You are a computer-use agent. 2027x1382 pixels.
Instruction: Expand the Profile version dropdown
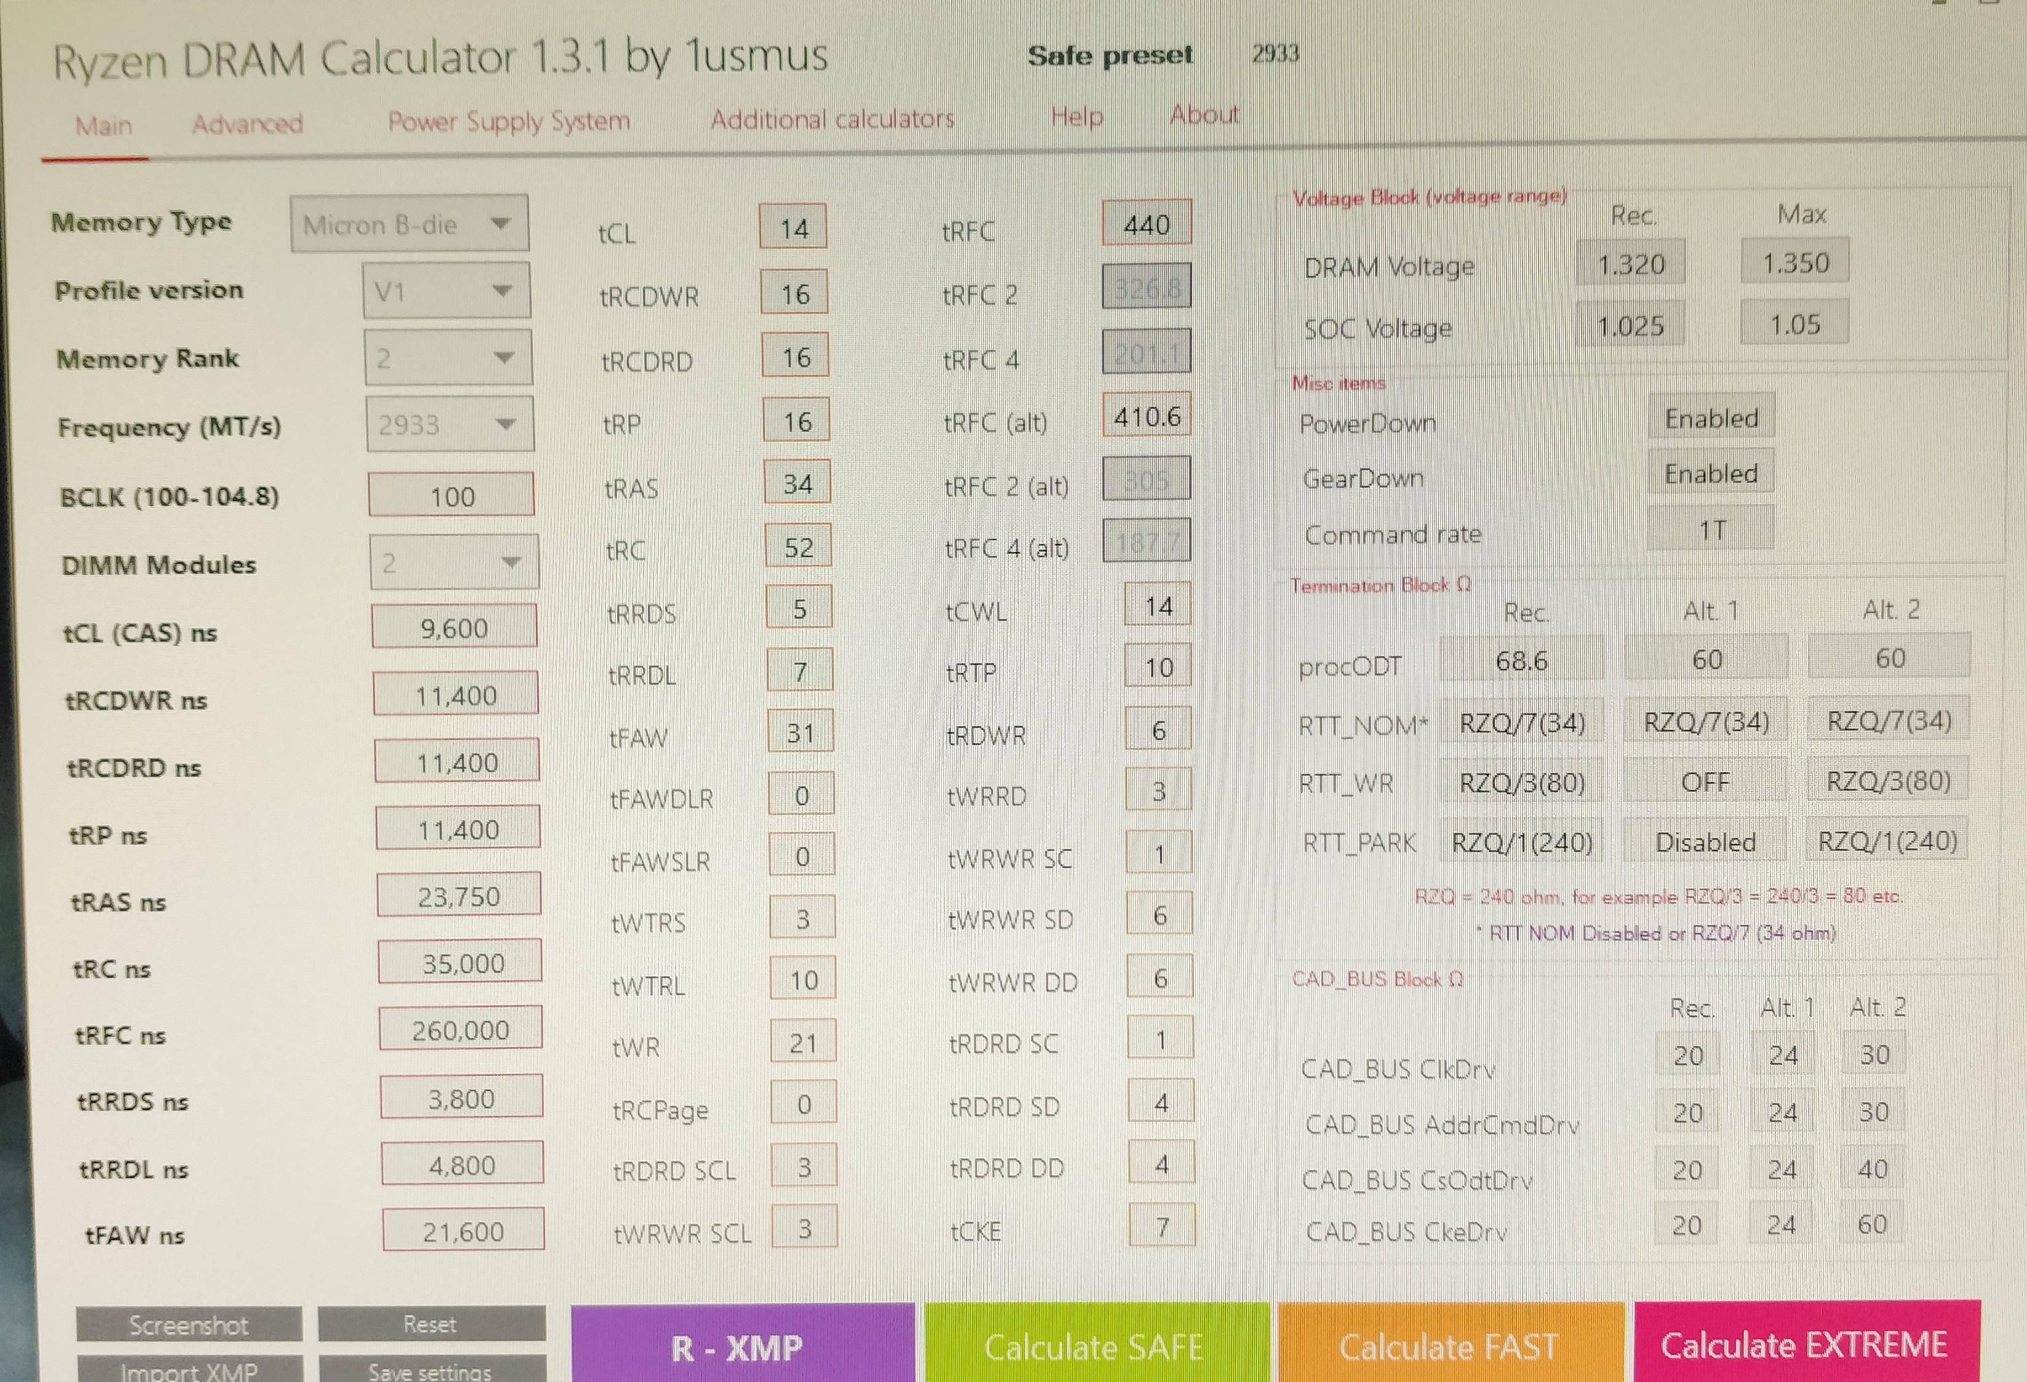(x=446, y=290)
